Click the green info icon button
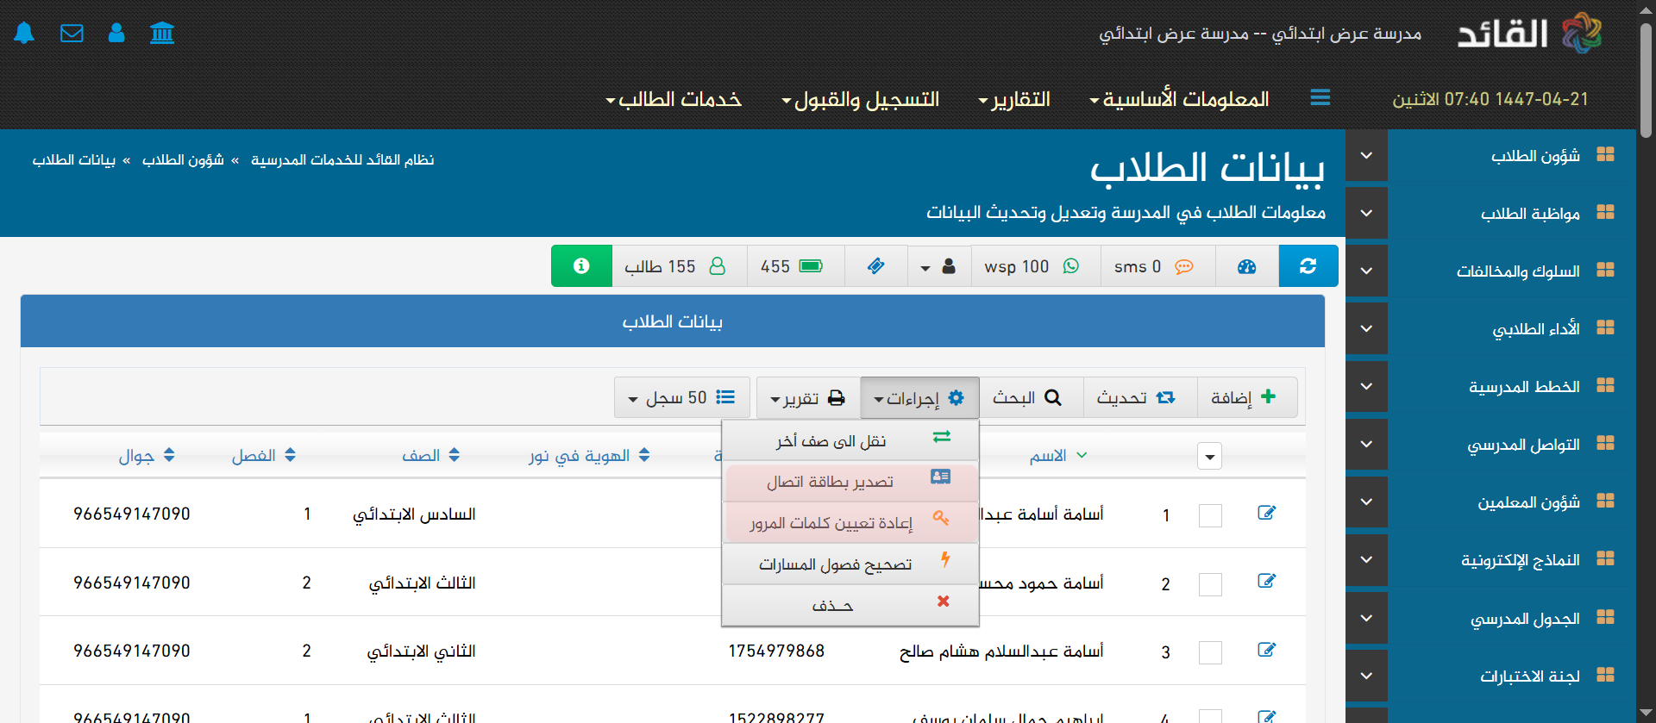 point(581,266)
